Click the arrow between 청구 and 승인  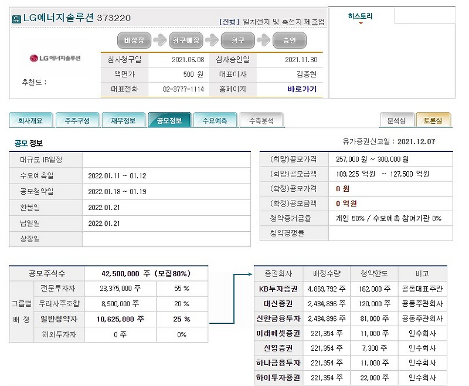click(x=264, y=40)
